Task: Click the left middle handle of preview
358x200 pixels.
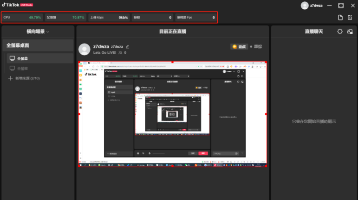Action: coord(79,114)
